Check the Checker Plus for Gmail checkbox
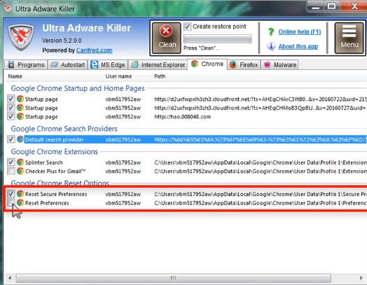Image resolution: width=367 pixels, height=285 pixels. click(11, 171)
